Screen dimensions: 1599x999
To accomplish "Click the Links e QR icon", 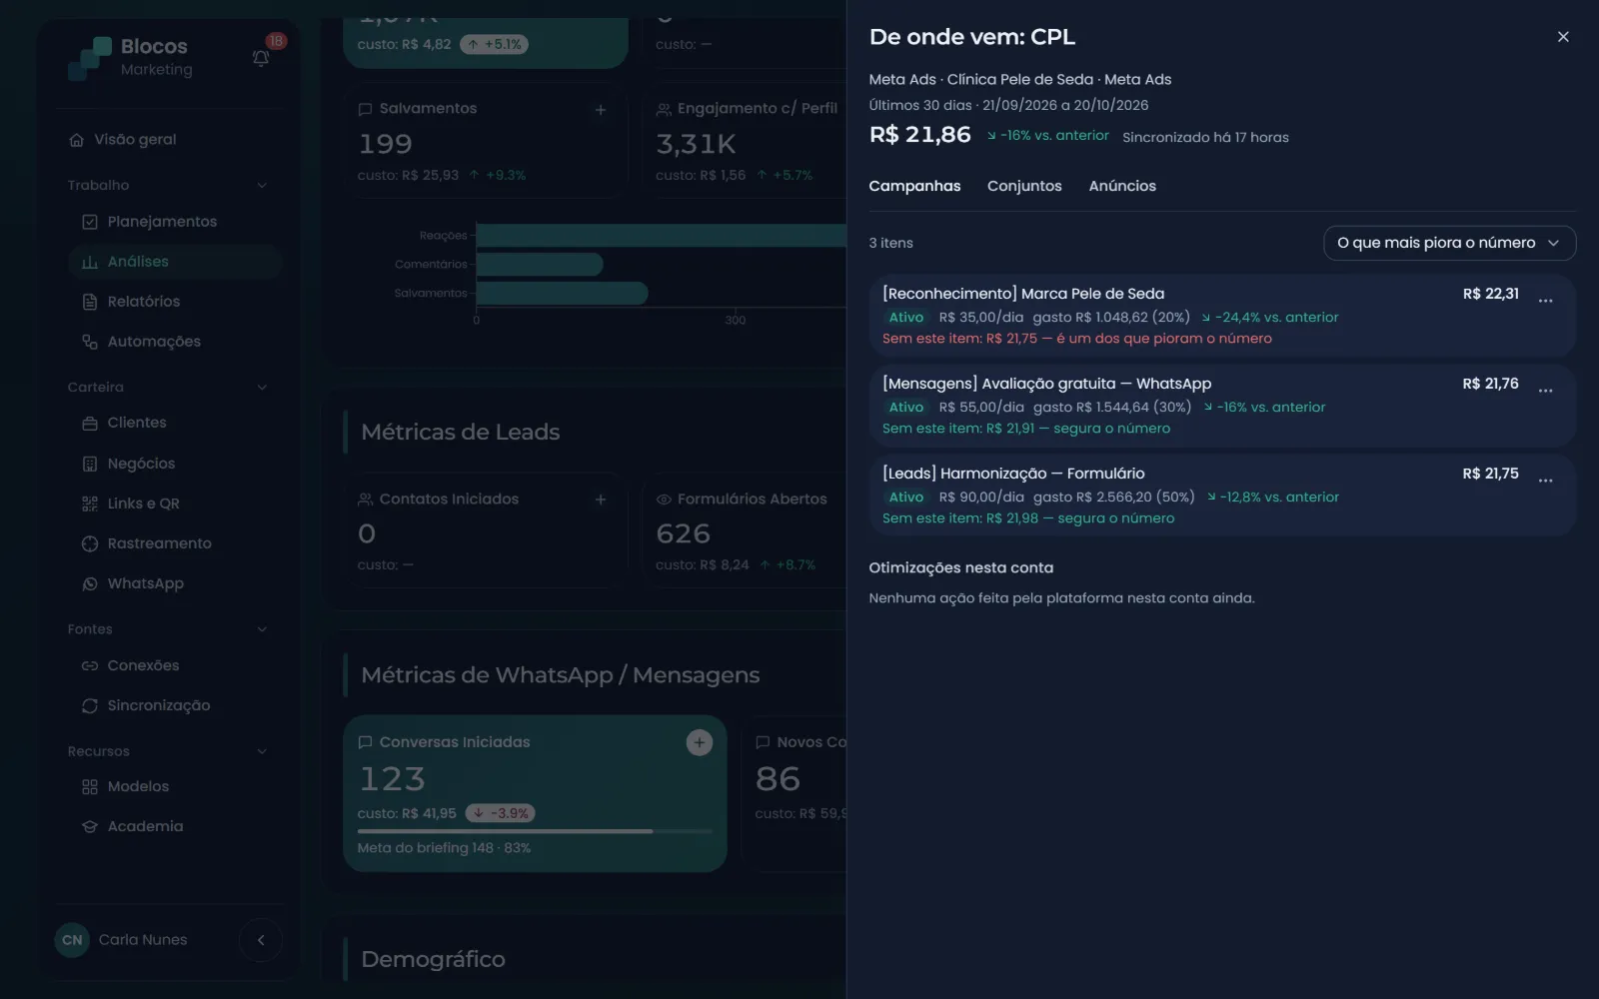I will tap(90, 503).
